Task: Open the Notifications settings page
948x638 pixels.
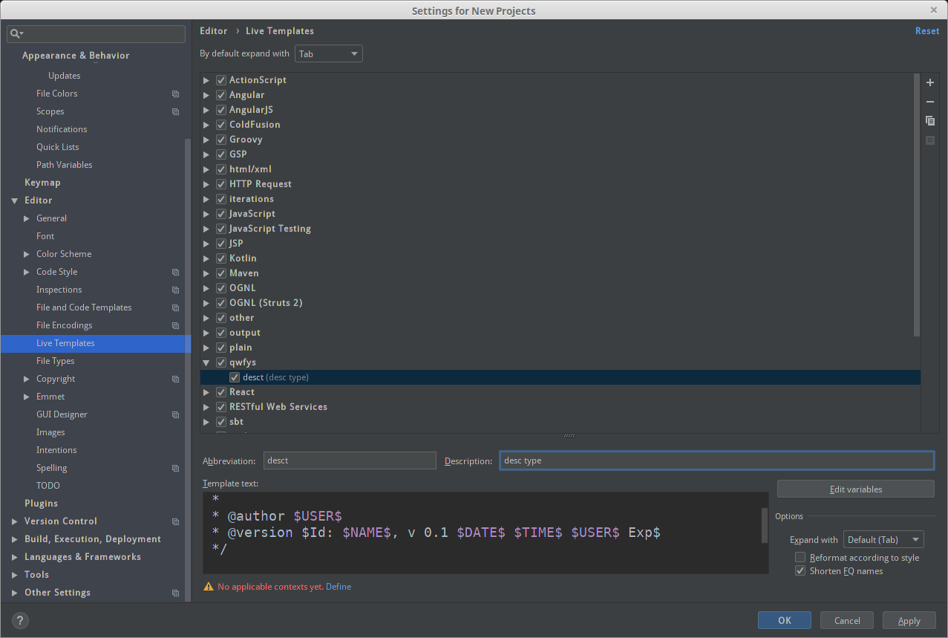Action: point(62,129)
